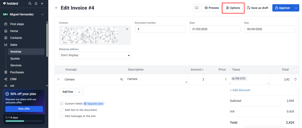The width and height of the screenshot is (302, 128).
Task: Click the HR people icon
Action: click(x=6, y=86)
